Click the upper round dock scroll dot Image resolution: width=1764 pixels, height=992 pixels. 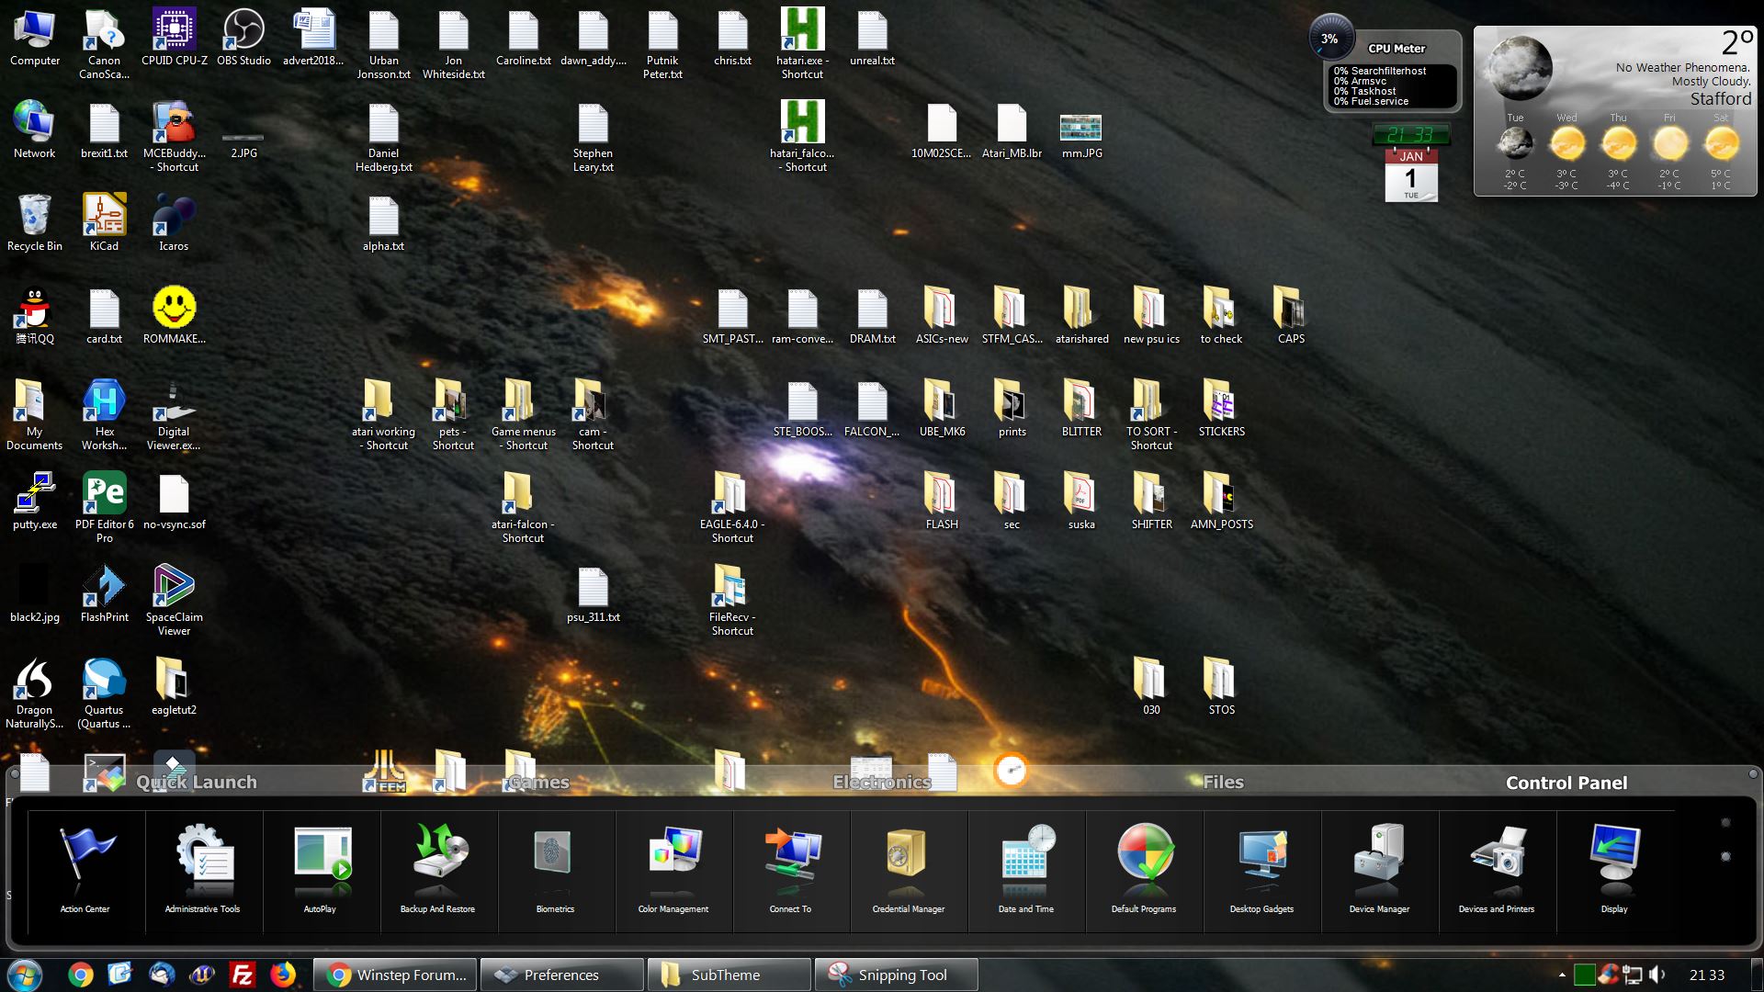tap(1725, 823)
